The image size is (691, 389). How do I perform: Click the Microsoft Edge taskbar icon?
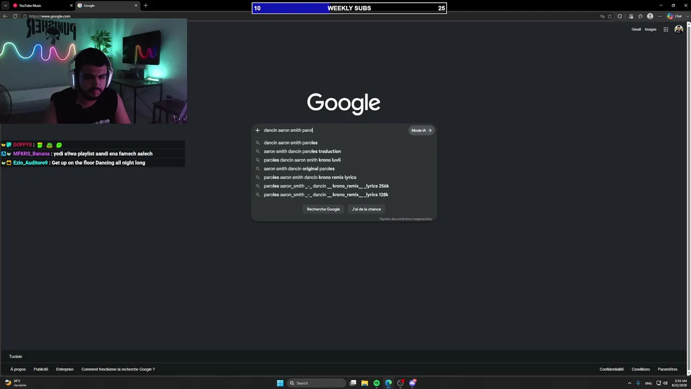pos(389,383)
